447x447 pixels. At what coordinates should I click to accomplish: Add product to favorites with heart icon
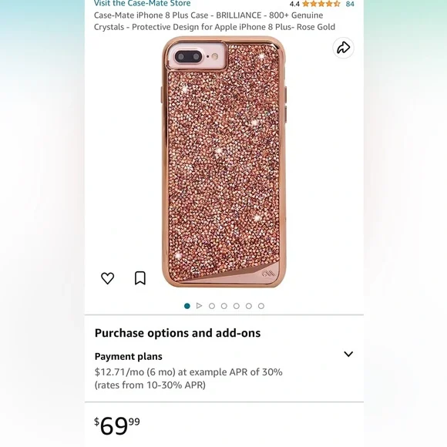coord(107,278)
